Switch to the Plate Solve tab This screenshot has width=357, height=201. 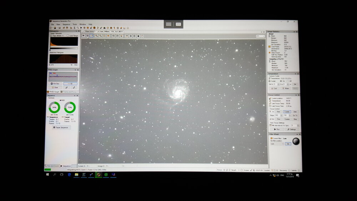[89, 31]
